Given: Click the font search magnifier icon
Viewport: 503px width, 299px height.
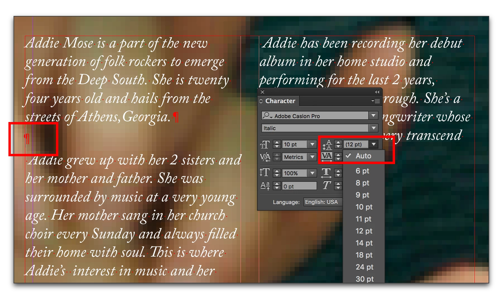Looking at the screenshot, I should click(x=267, y=116).
